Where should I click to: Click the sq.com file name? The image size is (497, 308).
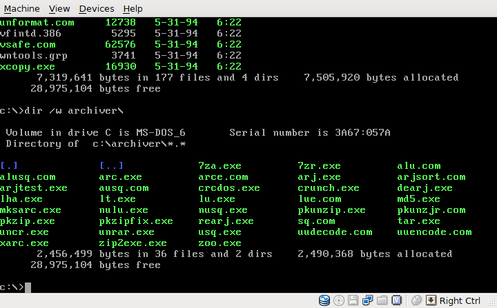coord(316,221)
